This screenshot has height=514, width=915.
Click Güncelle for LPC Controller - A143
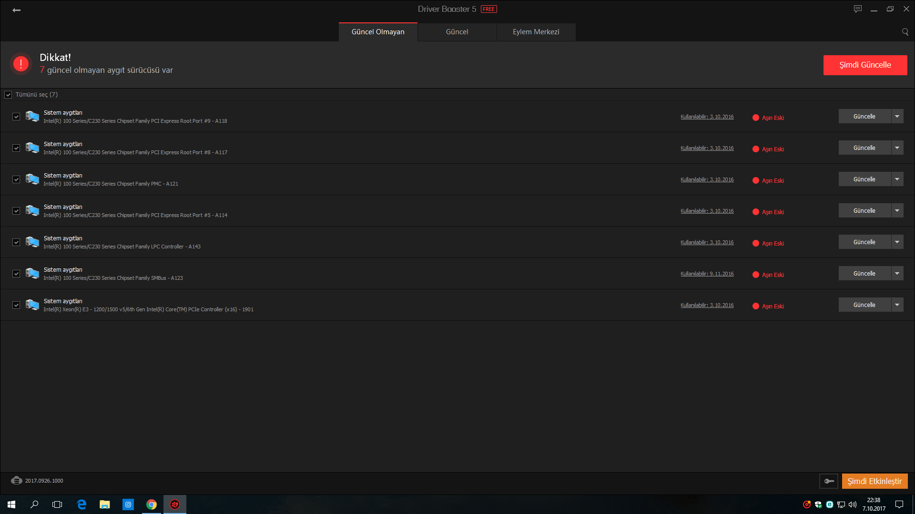click(864, 242)
